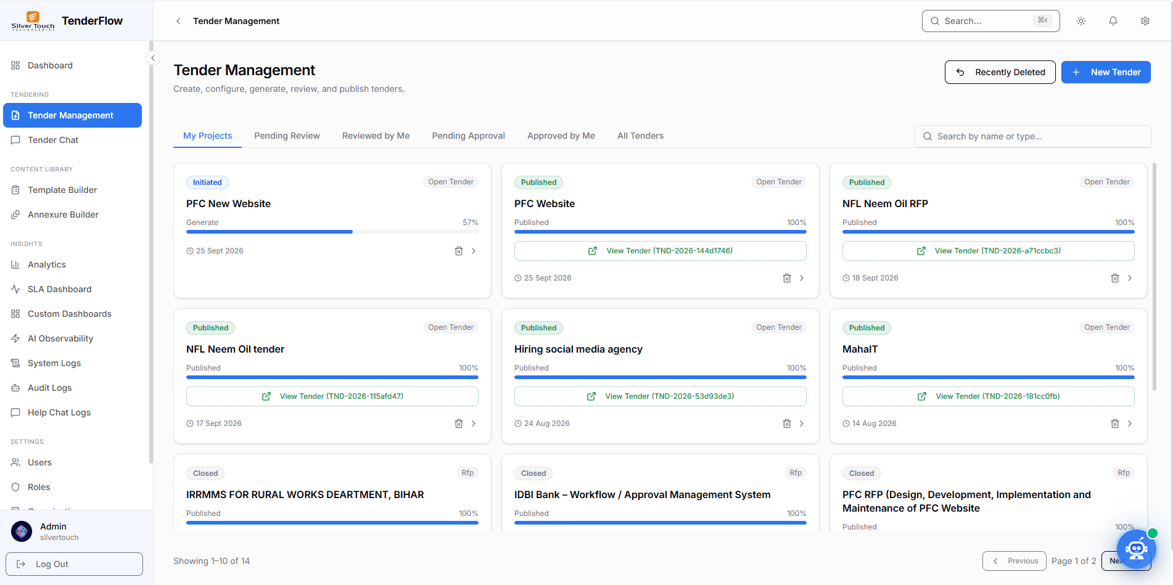The width and height of the screenshot is (1173, 585).
Task: Open the notifications bell
Action: pyautogui.click(x=1113, y=21)
